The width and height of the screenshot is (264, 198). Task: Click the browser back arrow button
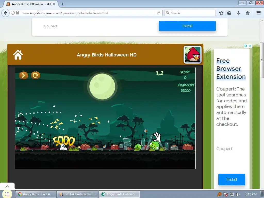[6, 13]
